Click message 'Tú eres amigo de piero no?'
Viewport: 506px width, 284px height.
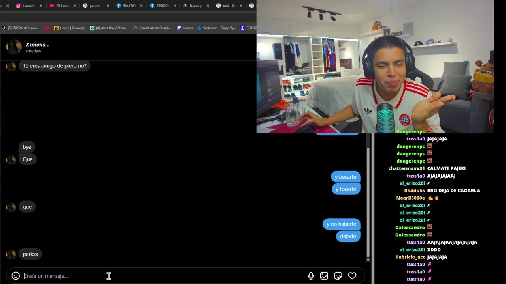pos(55,66)
